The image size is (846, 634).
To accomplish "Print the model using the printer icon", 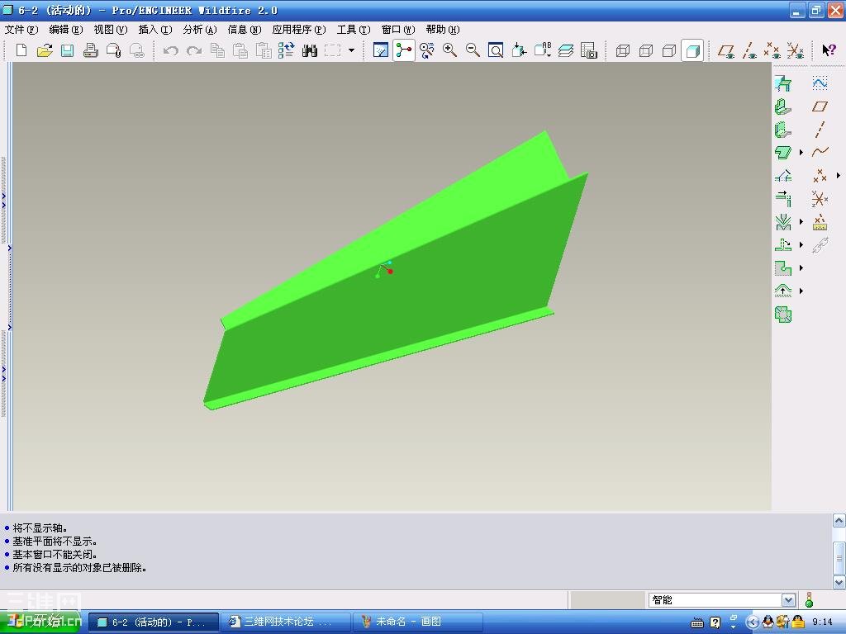I will [x=91, y=50].
